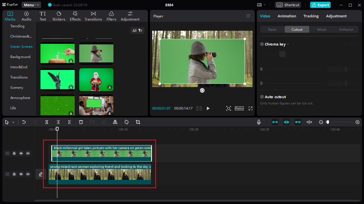Open the Effects panel

75,16
